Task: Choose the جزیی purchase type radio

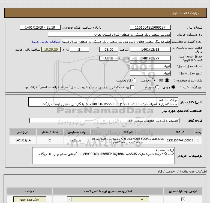Action: [x=173, y=87]
